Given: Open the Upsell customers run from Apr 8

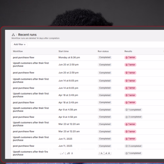Looking at the screenshot, I should (31, 110).
